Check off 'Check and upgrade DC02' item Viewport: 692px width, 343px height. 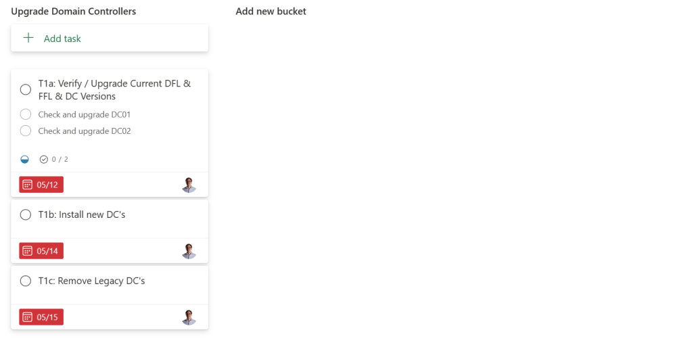coord(26,131)
